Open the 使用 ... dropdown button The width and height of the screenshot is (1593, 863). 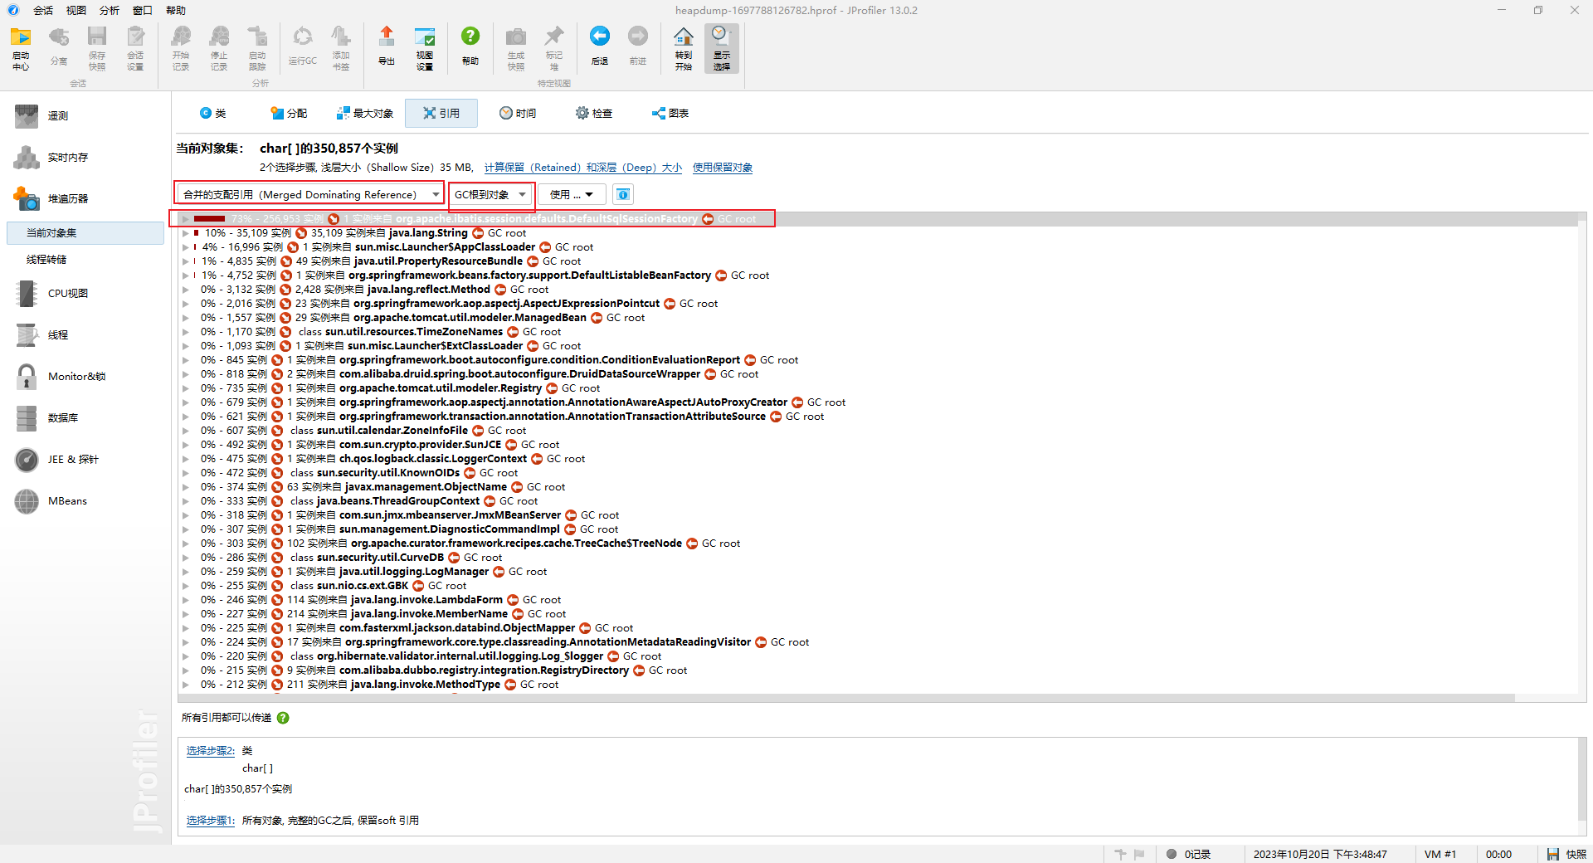(572, 194)
